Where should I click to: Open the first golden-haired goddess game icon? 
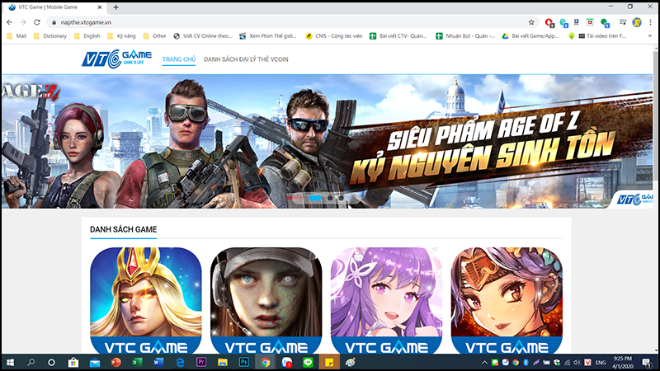point(146,300)
